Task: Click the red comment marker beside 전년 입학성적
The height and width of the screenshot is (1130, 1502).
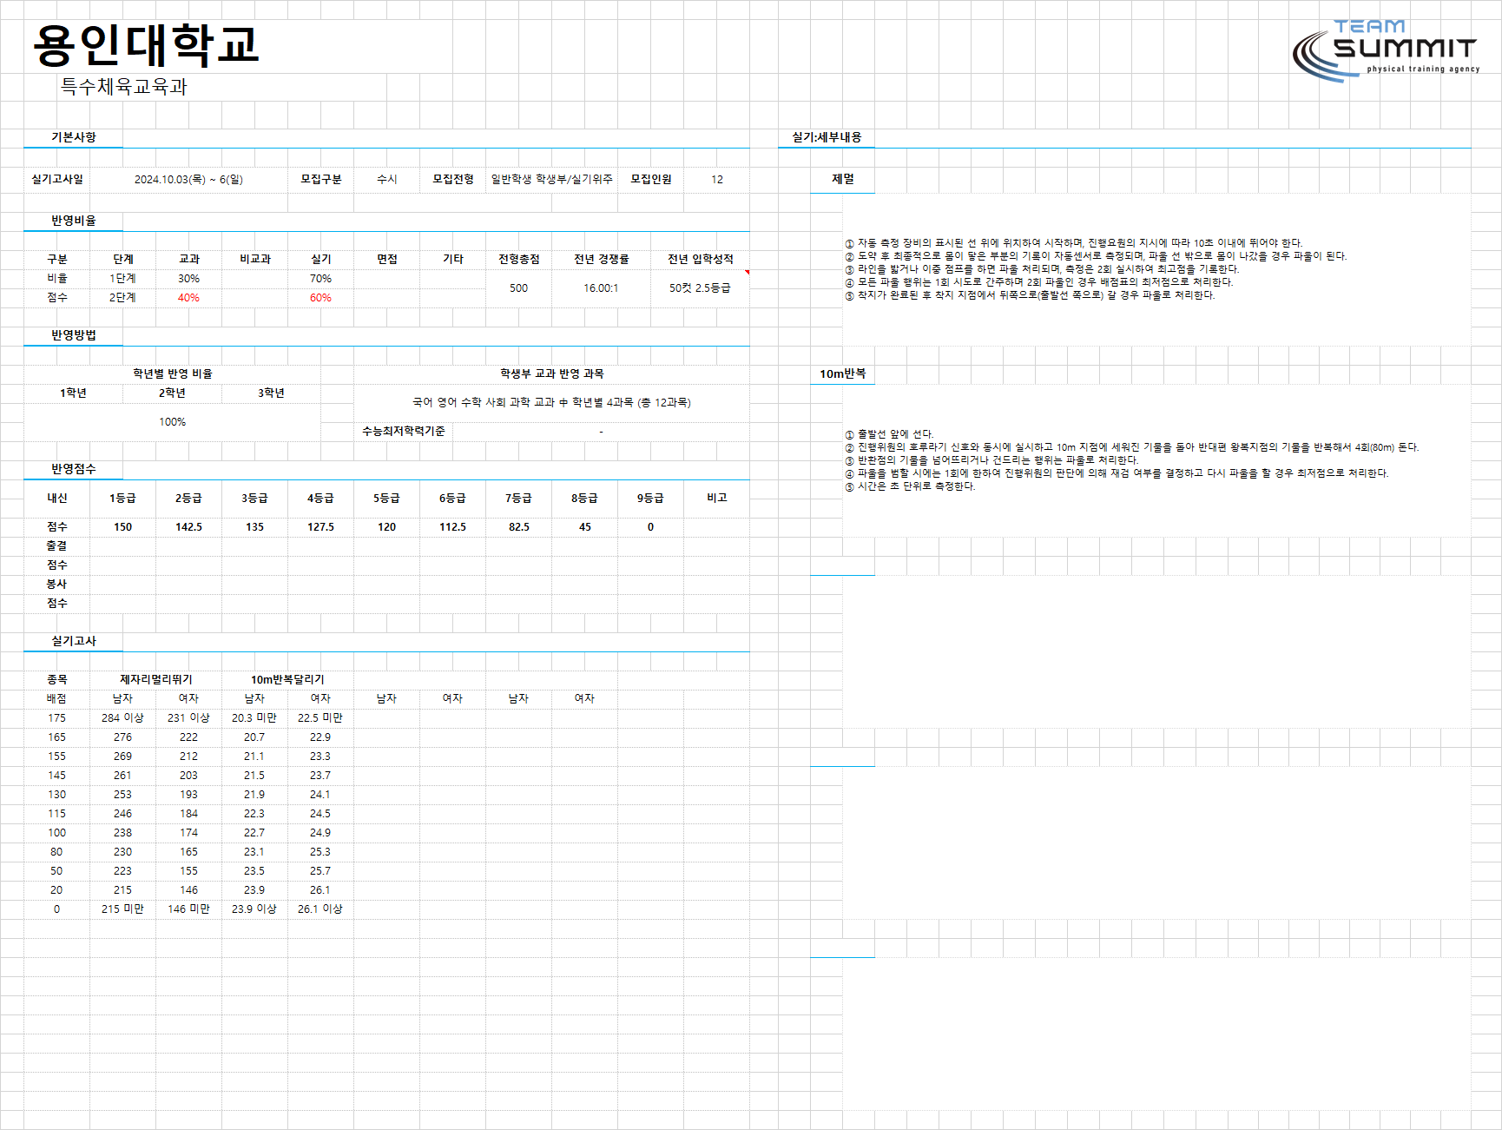Action: point(747,272)
